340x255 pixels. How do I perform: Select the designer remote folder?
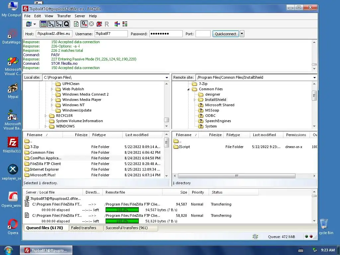point(212,94)
